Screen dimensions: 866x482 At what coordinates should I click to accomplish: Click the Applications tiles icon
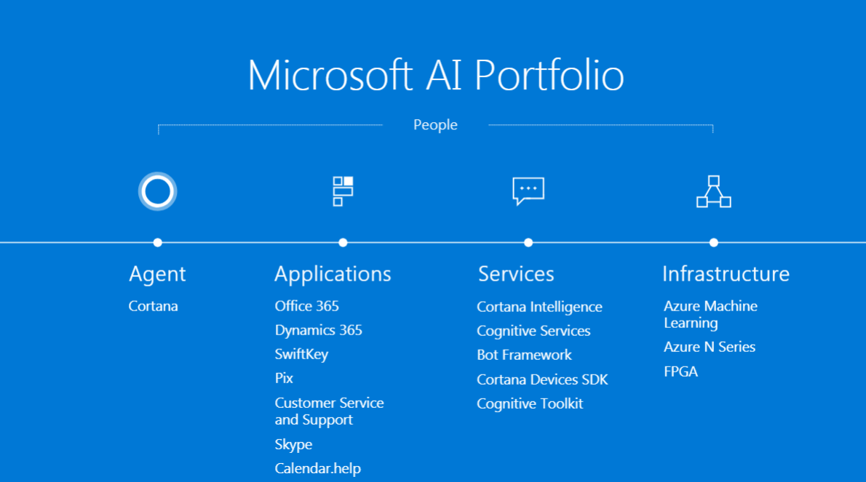click(x=343, y=191)
